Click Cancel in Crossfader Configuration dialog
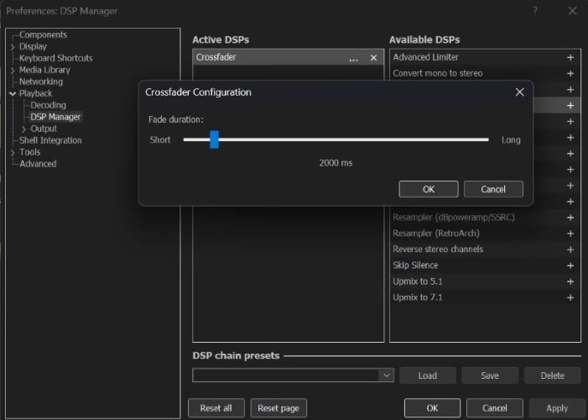This screenshot has height=420, width=588. tap(493, 189)
